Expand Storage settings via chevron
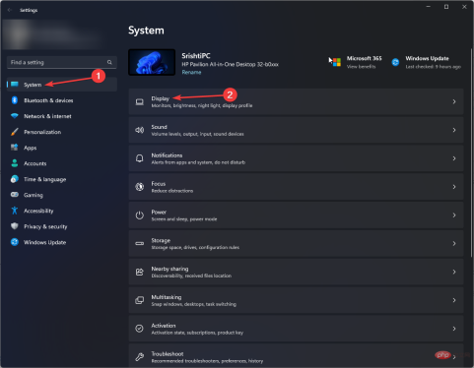Screen dimensions: 474x368 [x=454, y=243]
